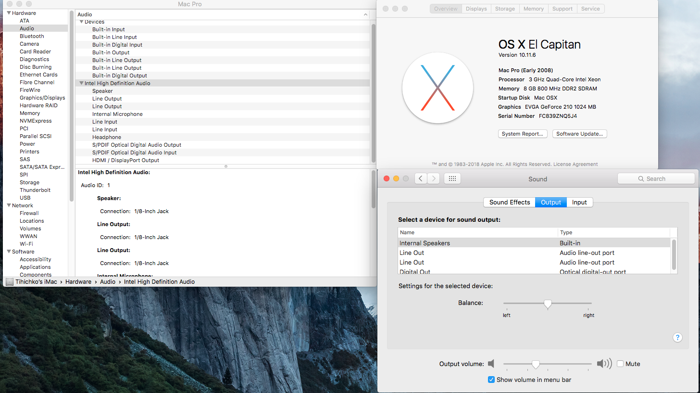Toggle Show volume in menu bar
The width and height of the screenshot is (700, 393).
pyautogui.click(x=491, y=380)
